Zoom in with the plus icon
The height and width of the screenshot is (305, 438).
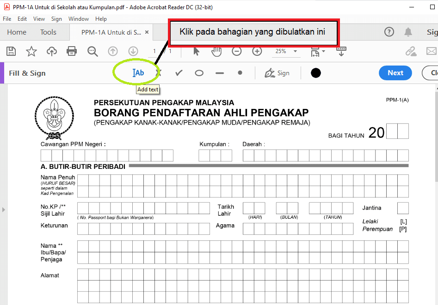257,51
